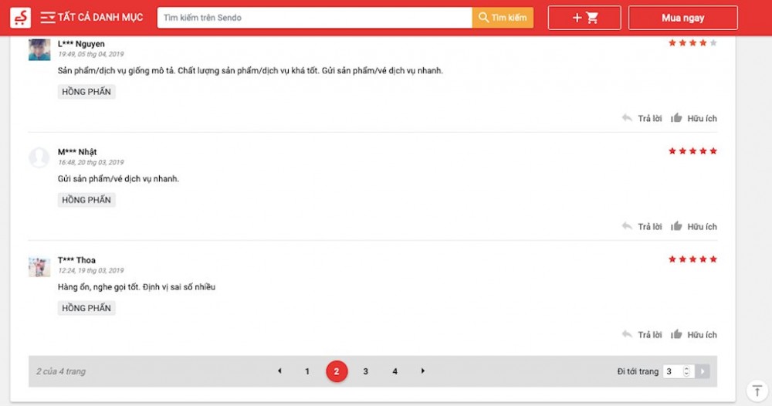Click the go-to-page arrow button
Viewport: 772px width, 406px height.
(x=703, y=371)
